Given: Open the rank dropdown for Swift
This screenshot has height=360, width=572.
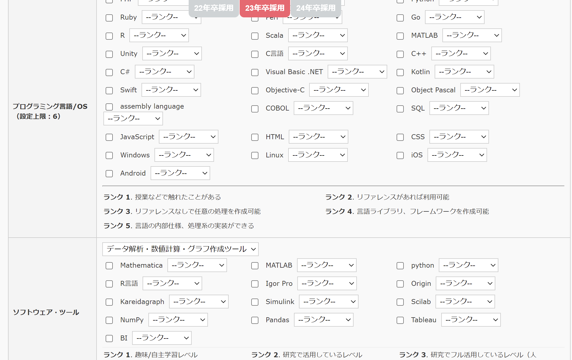Looking at the screenshot, I should [x=171, y=90].
